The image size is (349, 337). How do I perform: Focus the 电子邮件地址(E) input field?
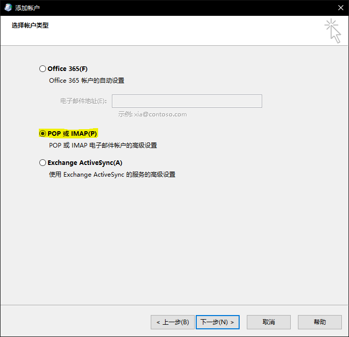(x=187, y=101)
